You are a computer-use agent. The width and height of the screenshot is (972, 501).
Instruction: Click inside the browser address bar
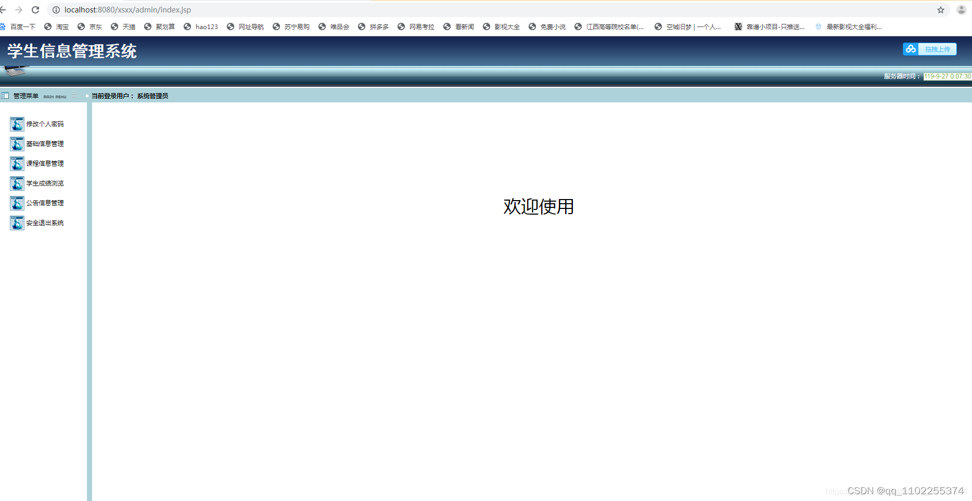click(x=208, y=9)
